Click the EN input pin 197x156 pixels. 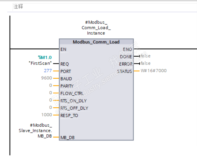(63, 49)
